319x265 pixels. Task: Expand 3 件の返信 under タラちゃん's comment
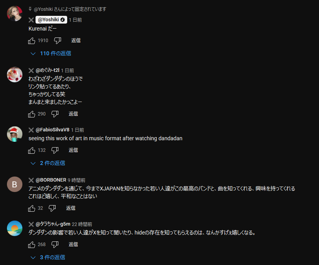click(48, 258)
